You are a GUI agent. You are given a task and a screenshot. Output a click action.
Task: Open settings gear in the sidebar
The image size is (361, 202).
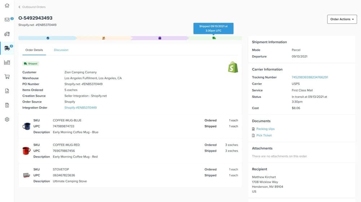click(x=7, y=119)
